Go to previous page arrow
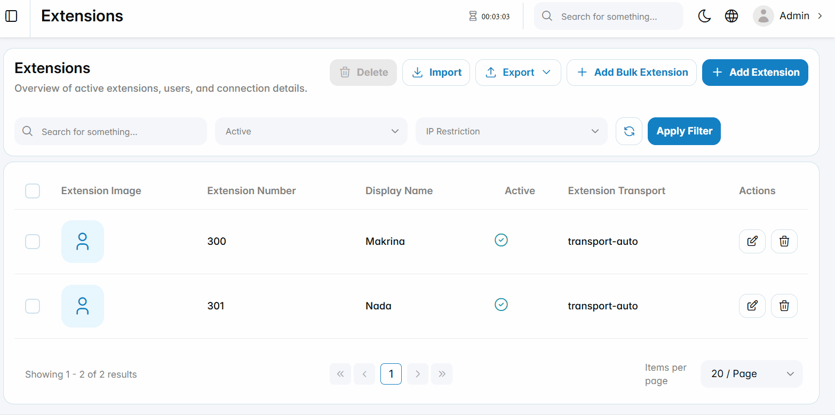Image resolution: width=835 pixels, height=415 pixels. point(364,374)
